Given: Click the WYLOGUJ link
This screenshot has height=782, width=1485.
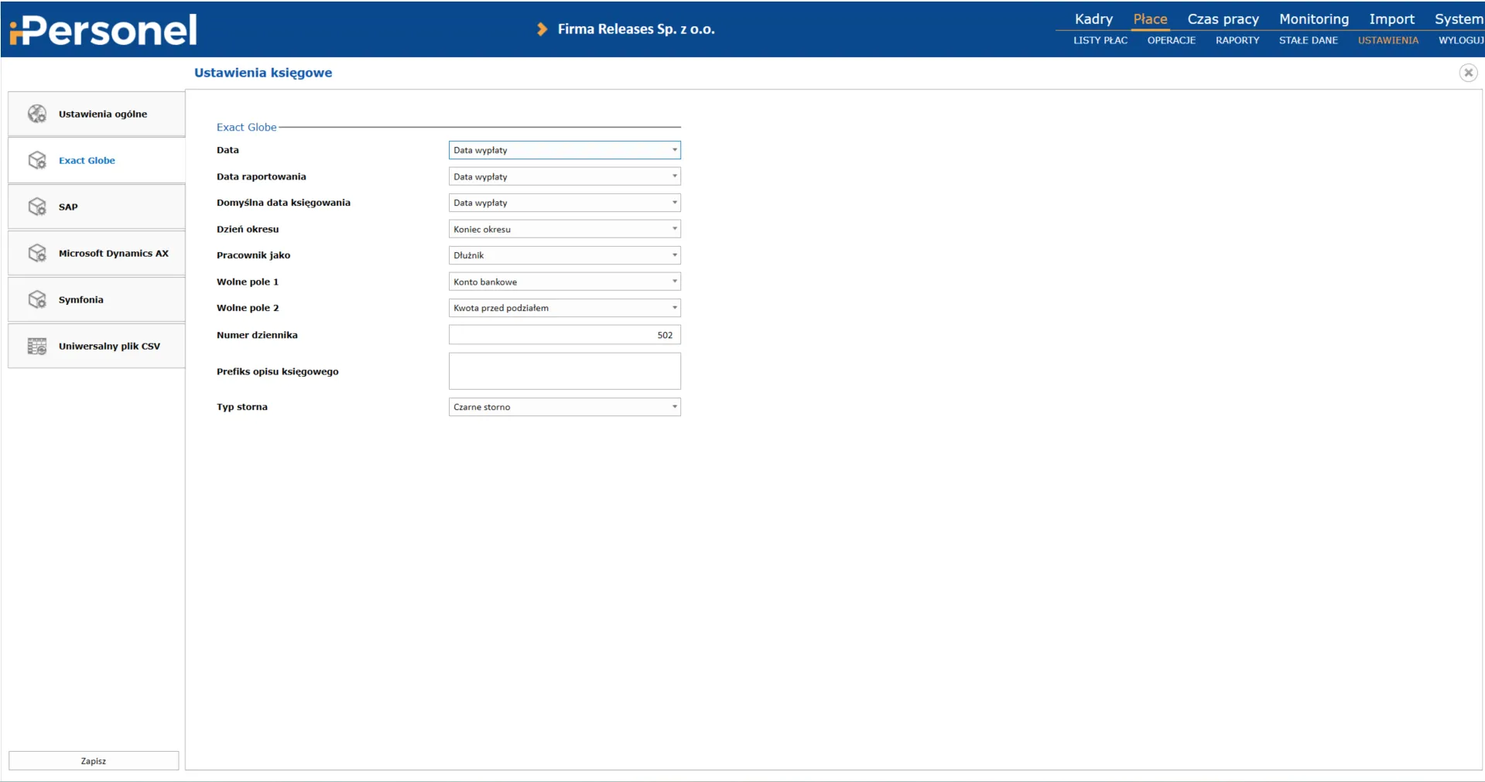Looking at the screenshot, I should [x=1460, y=40].
